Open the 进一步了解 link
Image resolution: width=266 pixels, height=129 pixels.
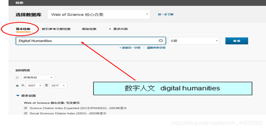(x=166, y=14)
